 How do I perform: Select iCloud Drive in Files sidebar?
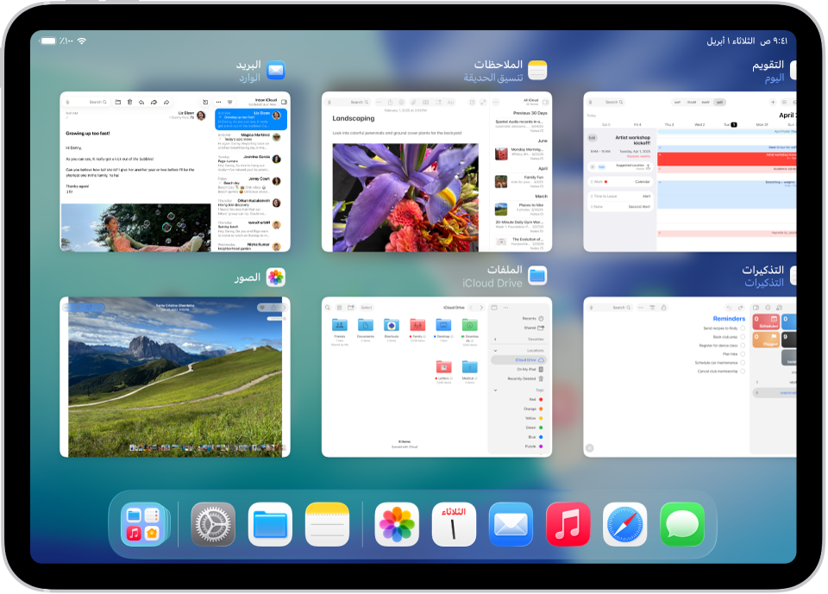tap(518, 360)
